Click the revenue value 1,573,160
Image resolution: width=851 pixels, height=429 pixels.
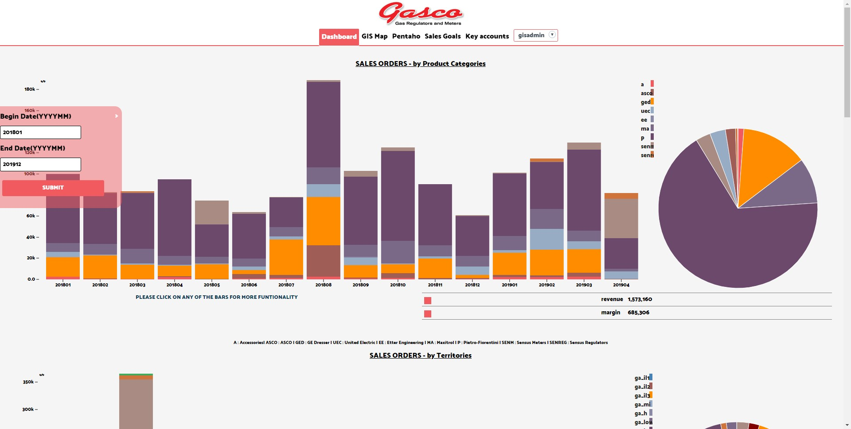coord(640,299)
